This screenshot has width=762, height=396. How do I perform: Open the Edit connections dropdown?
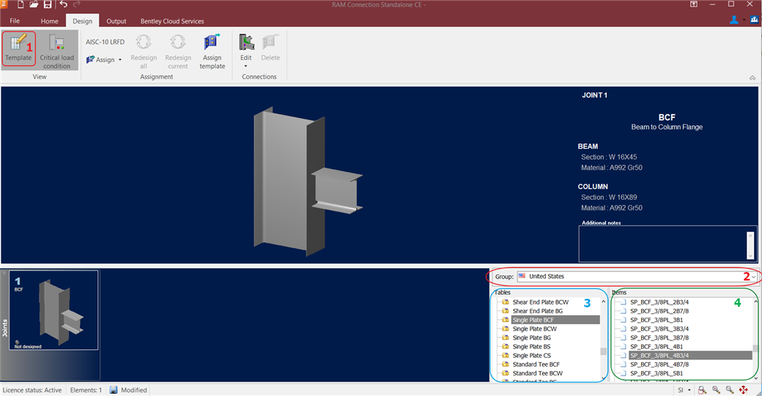[245, 51]
